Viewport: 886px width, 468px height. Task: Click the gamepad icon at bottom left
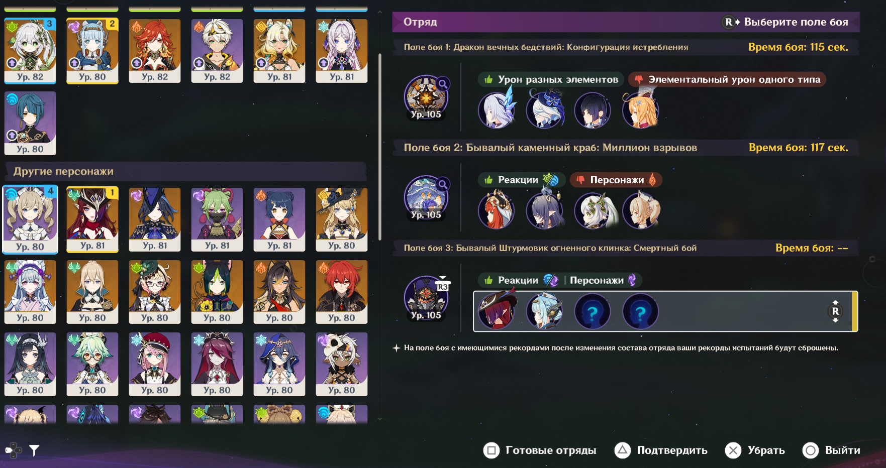tap(14, 450)
